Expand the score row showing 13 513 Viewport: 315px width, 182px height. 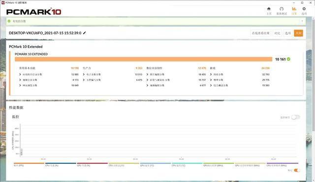pos(113,74)
